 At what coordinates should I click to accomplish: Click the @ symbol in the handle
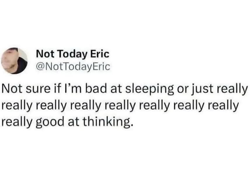click(41, 67)
